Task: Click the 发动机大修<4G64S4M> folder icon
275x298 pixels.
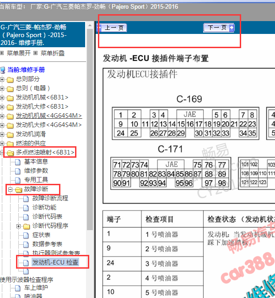Action: (x=10, y=125)
